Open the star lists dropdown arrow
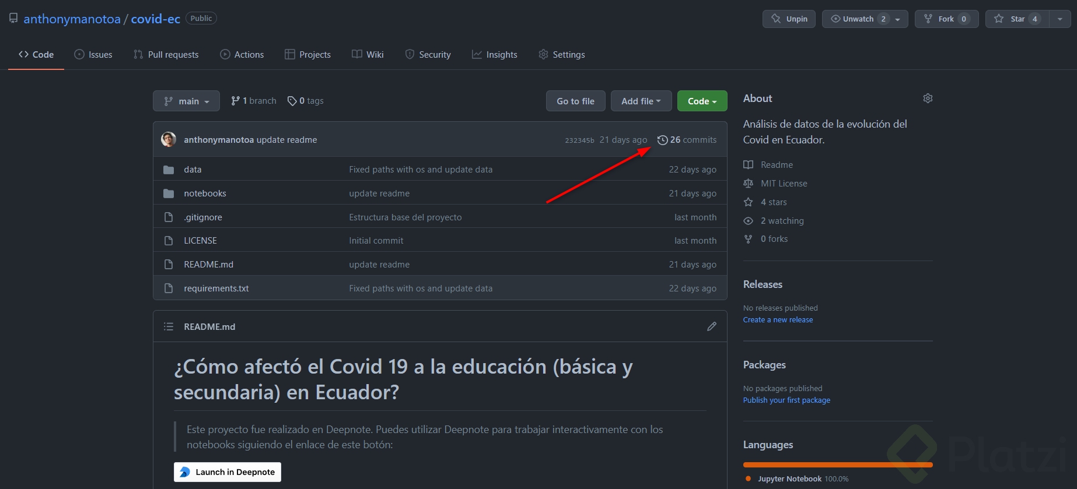Viewport: 1077px width, 489px height. click(1059, 19)
